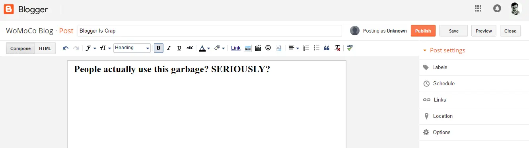This screenshot has height=148, width=529.
Task: Open the font family dropdown
Action: 91,48
